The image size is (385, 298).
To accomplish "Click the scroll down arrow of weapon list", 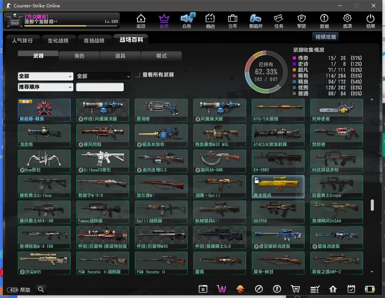I will click(x=372, y=271).
